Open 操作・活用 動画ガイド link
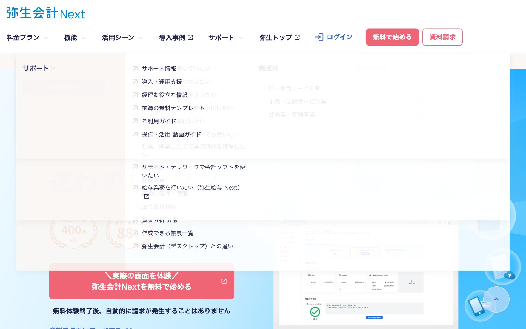526x329 pixels. click(x=171, y=134)
